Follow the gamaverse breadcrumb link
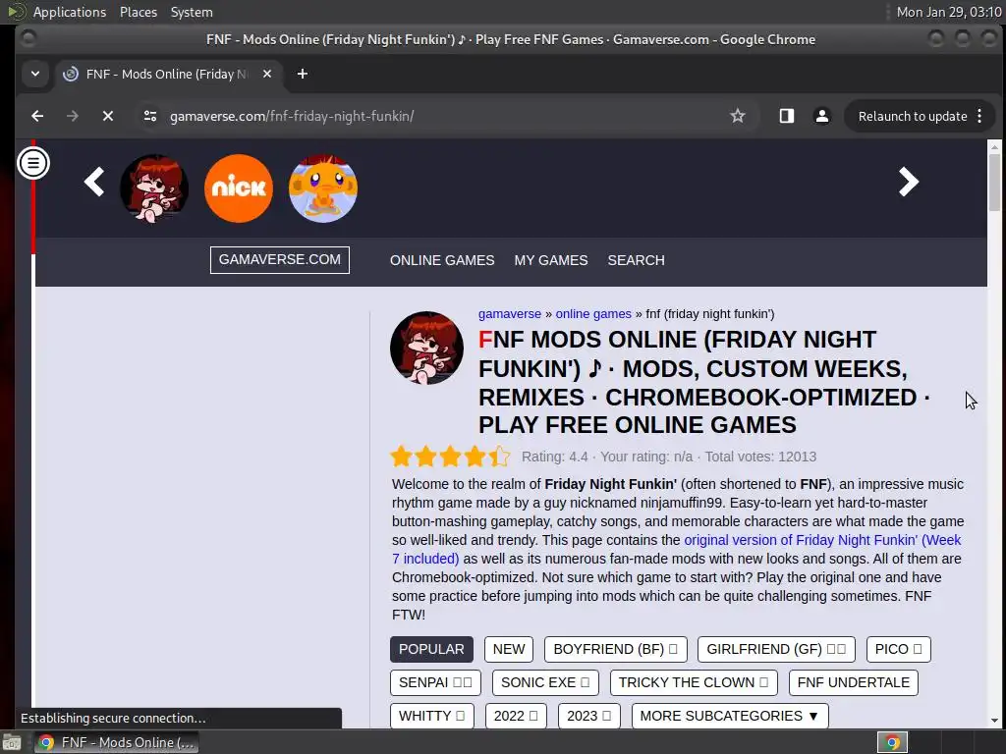This screenshot has height=754, width=1006. pos(510,314)
